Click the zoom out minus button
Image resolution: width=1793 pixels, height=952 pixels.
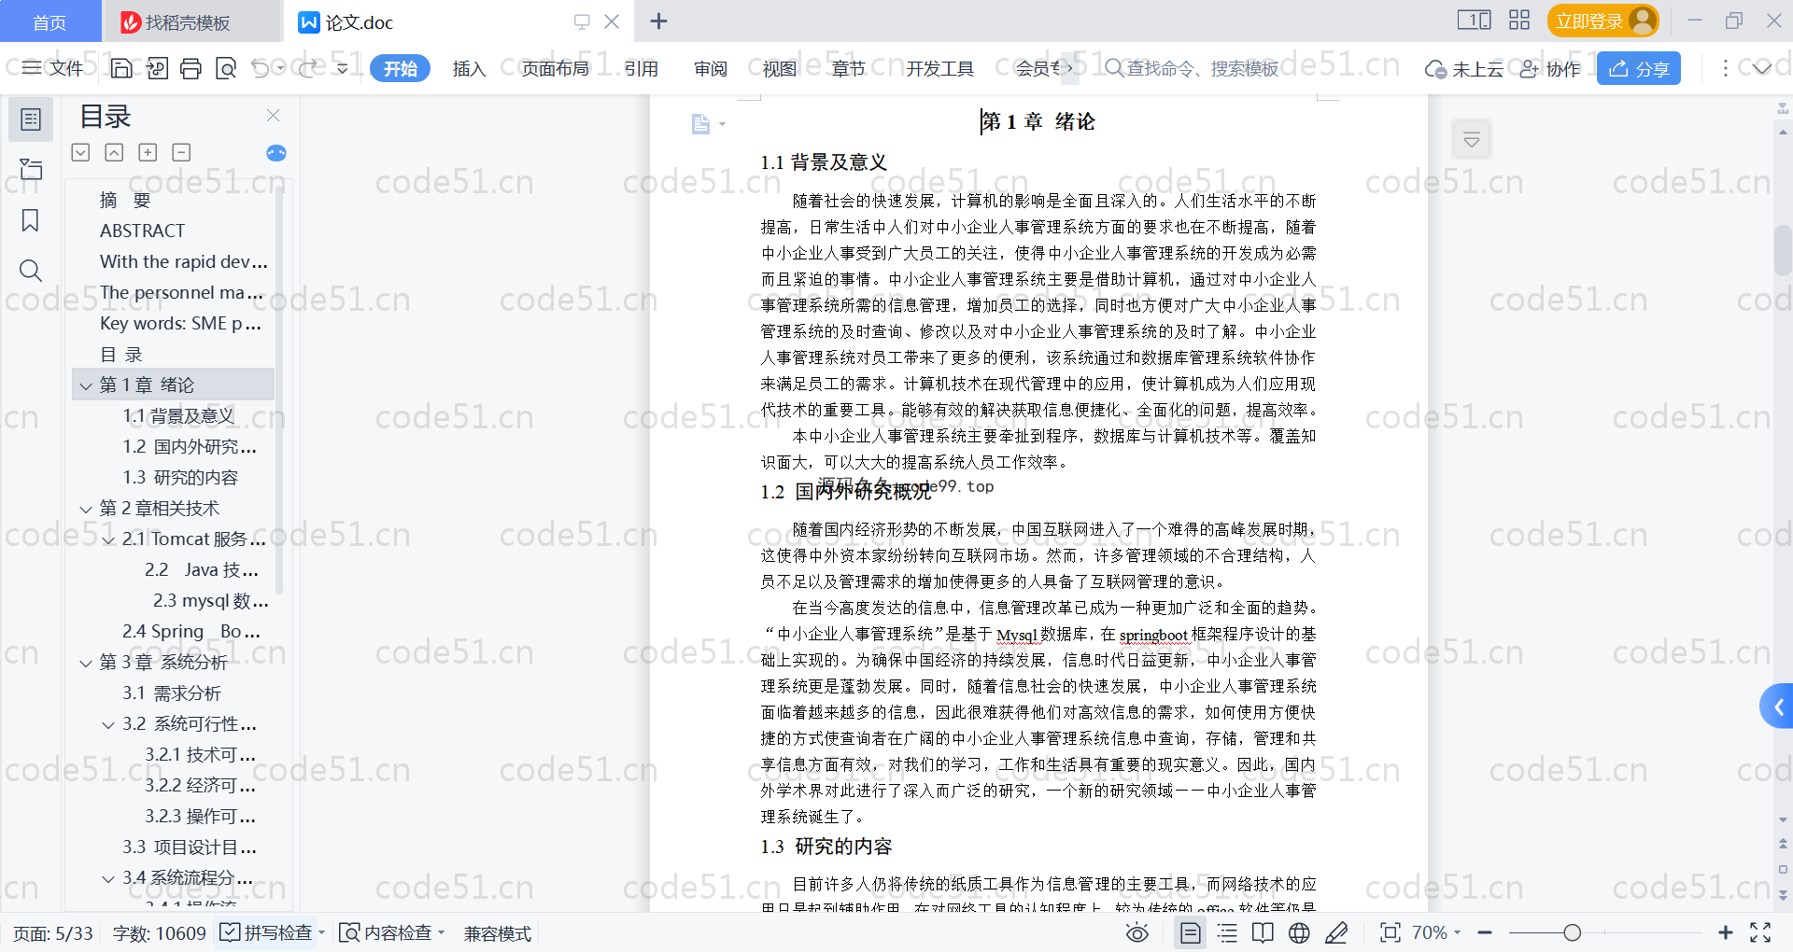coord(1485,932)
